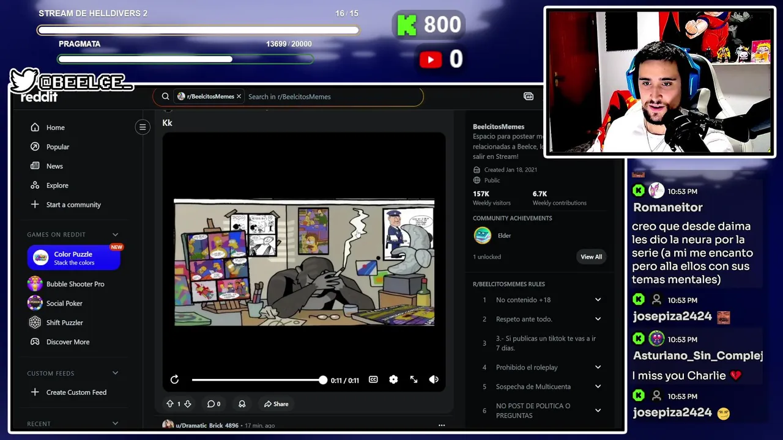Click rule 3 about publishing a tiktok

(x=546, y=343)
